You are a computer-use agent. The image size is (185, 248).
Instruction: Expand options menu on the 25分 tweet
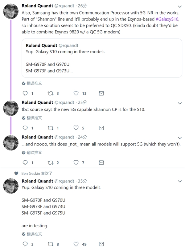pyautogui.click(x=180, y=103)
